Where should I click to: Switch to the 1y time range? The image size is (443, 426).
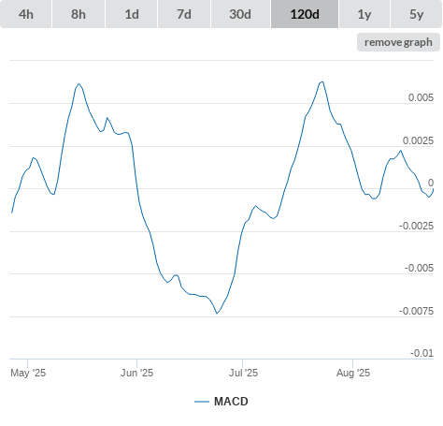coord(364,14)
